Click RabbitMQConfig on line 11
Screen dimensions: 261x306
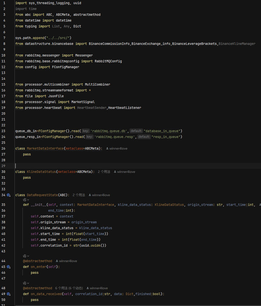[108, 61]
